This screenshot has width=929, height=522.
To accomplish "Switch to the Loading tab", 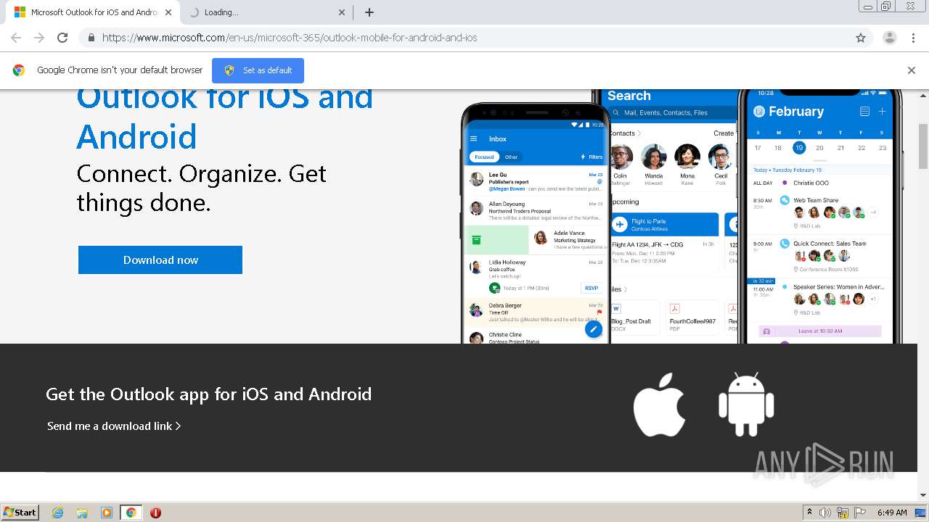I will 266,12.
